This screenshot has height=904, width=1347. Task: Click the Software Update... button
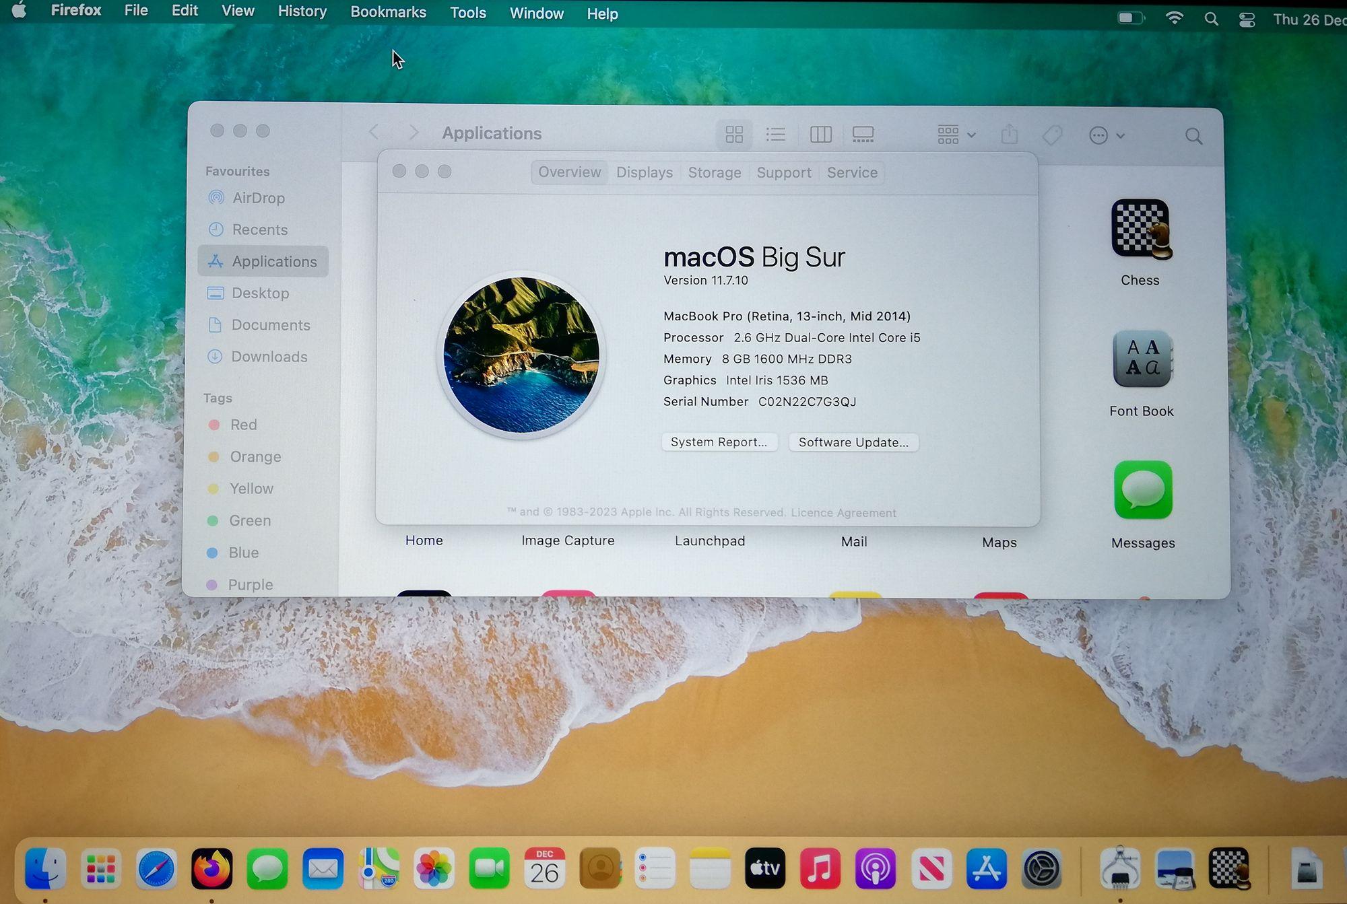tap(853, 442)
